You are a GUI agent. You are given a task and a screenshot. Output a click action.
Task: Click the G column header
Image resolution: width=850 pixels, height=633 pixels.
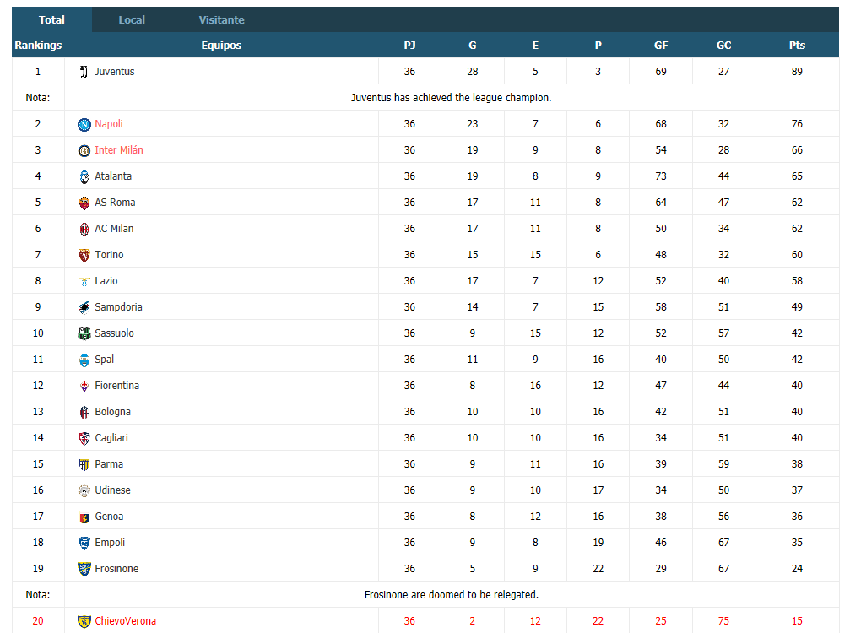coord(473,46)
